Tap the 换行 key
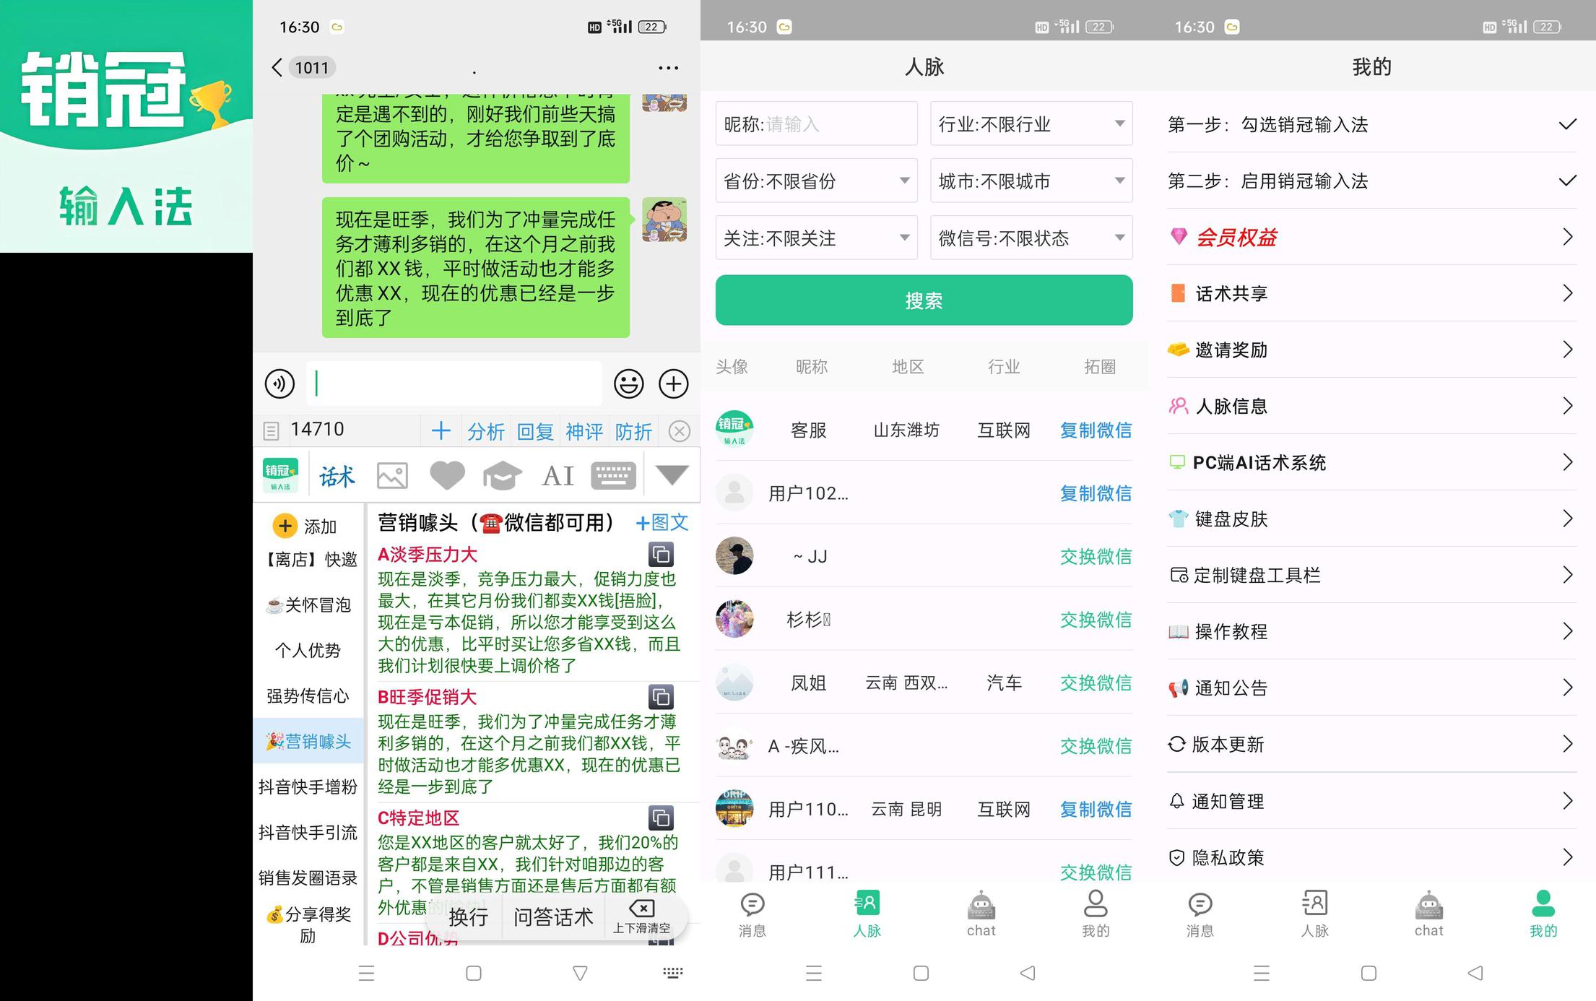 pyautogui.click(x=468, y=916)
